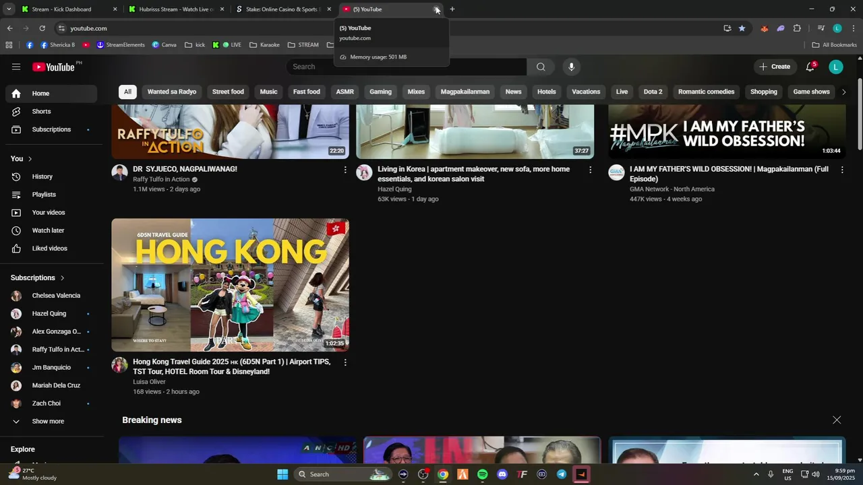Click the YouTube search input field
Image resolution: width=863 pixels, height=485 pixels.
point(407,67)
